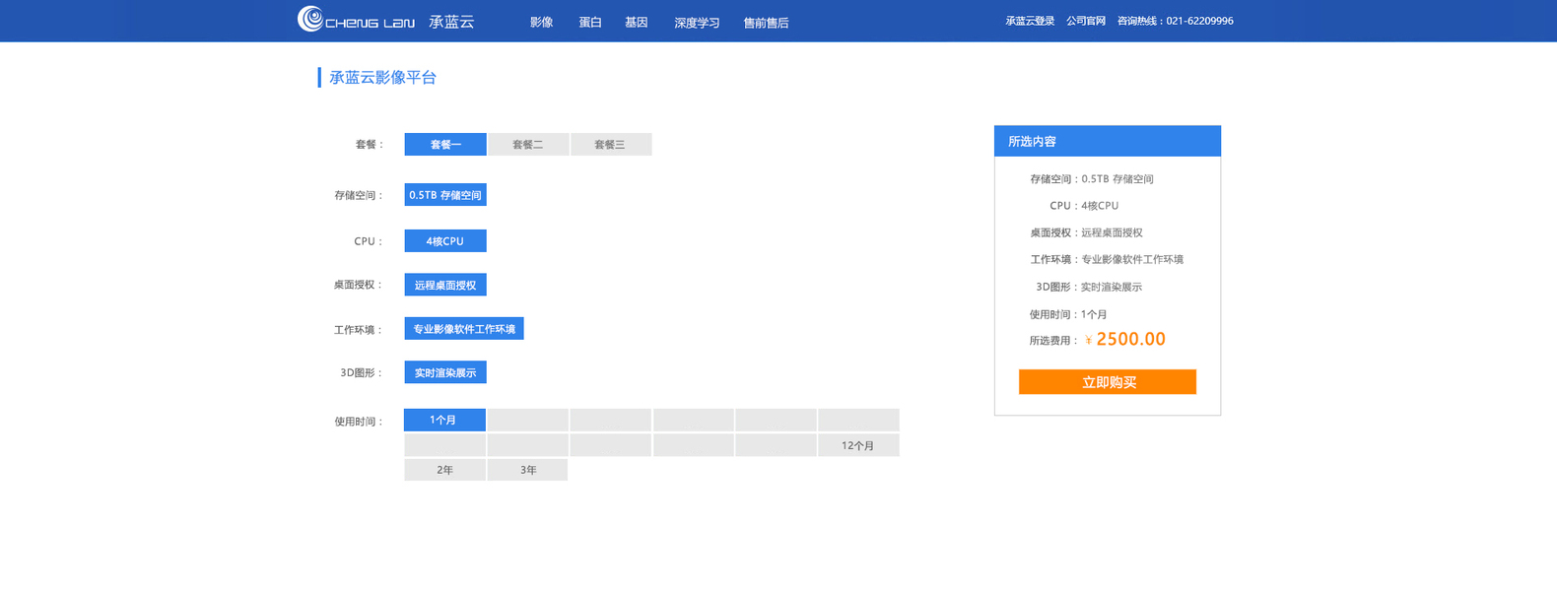This screenshot has height=591, width=1557.
Task: Open the 深度学习 page
Action: (x=697, y=23)
